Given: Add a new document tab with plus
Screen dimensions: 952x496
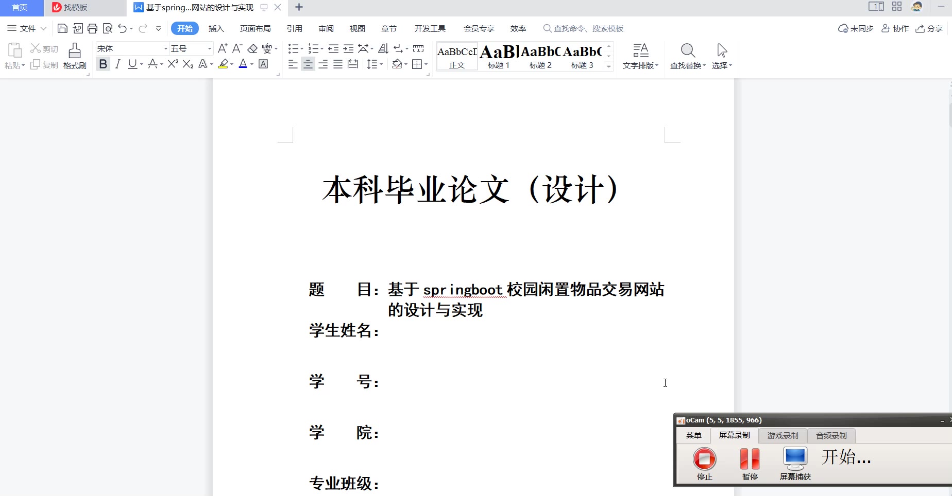Looking at the screenshot, I should pyautogui.click(x=299, y=7).
